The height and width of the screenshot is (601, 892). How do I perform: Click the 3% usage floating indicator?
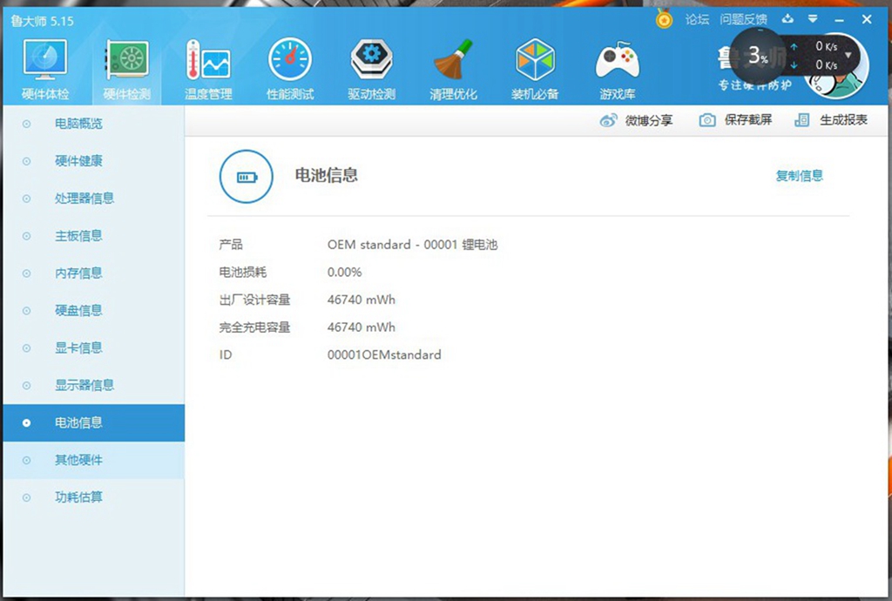pos(758,55)
